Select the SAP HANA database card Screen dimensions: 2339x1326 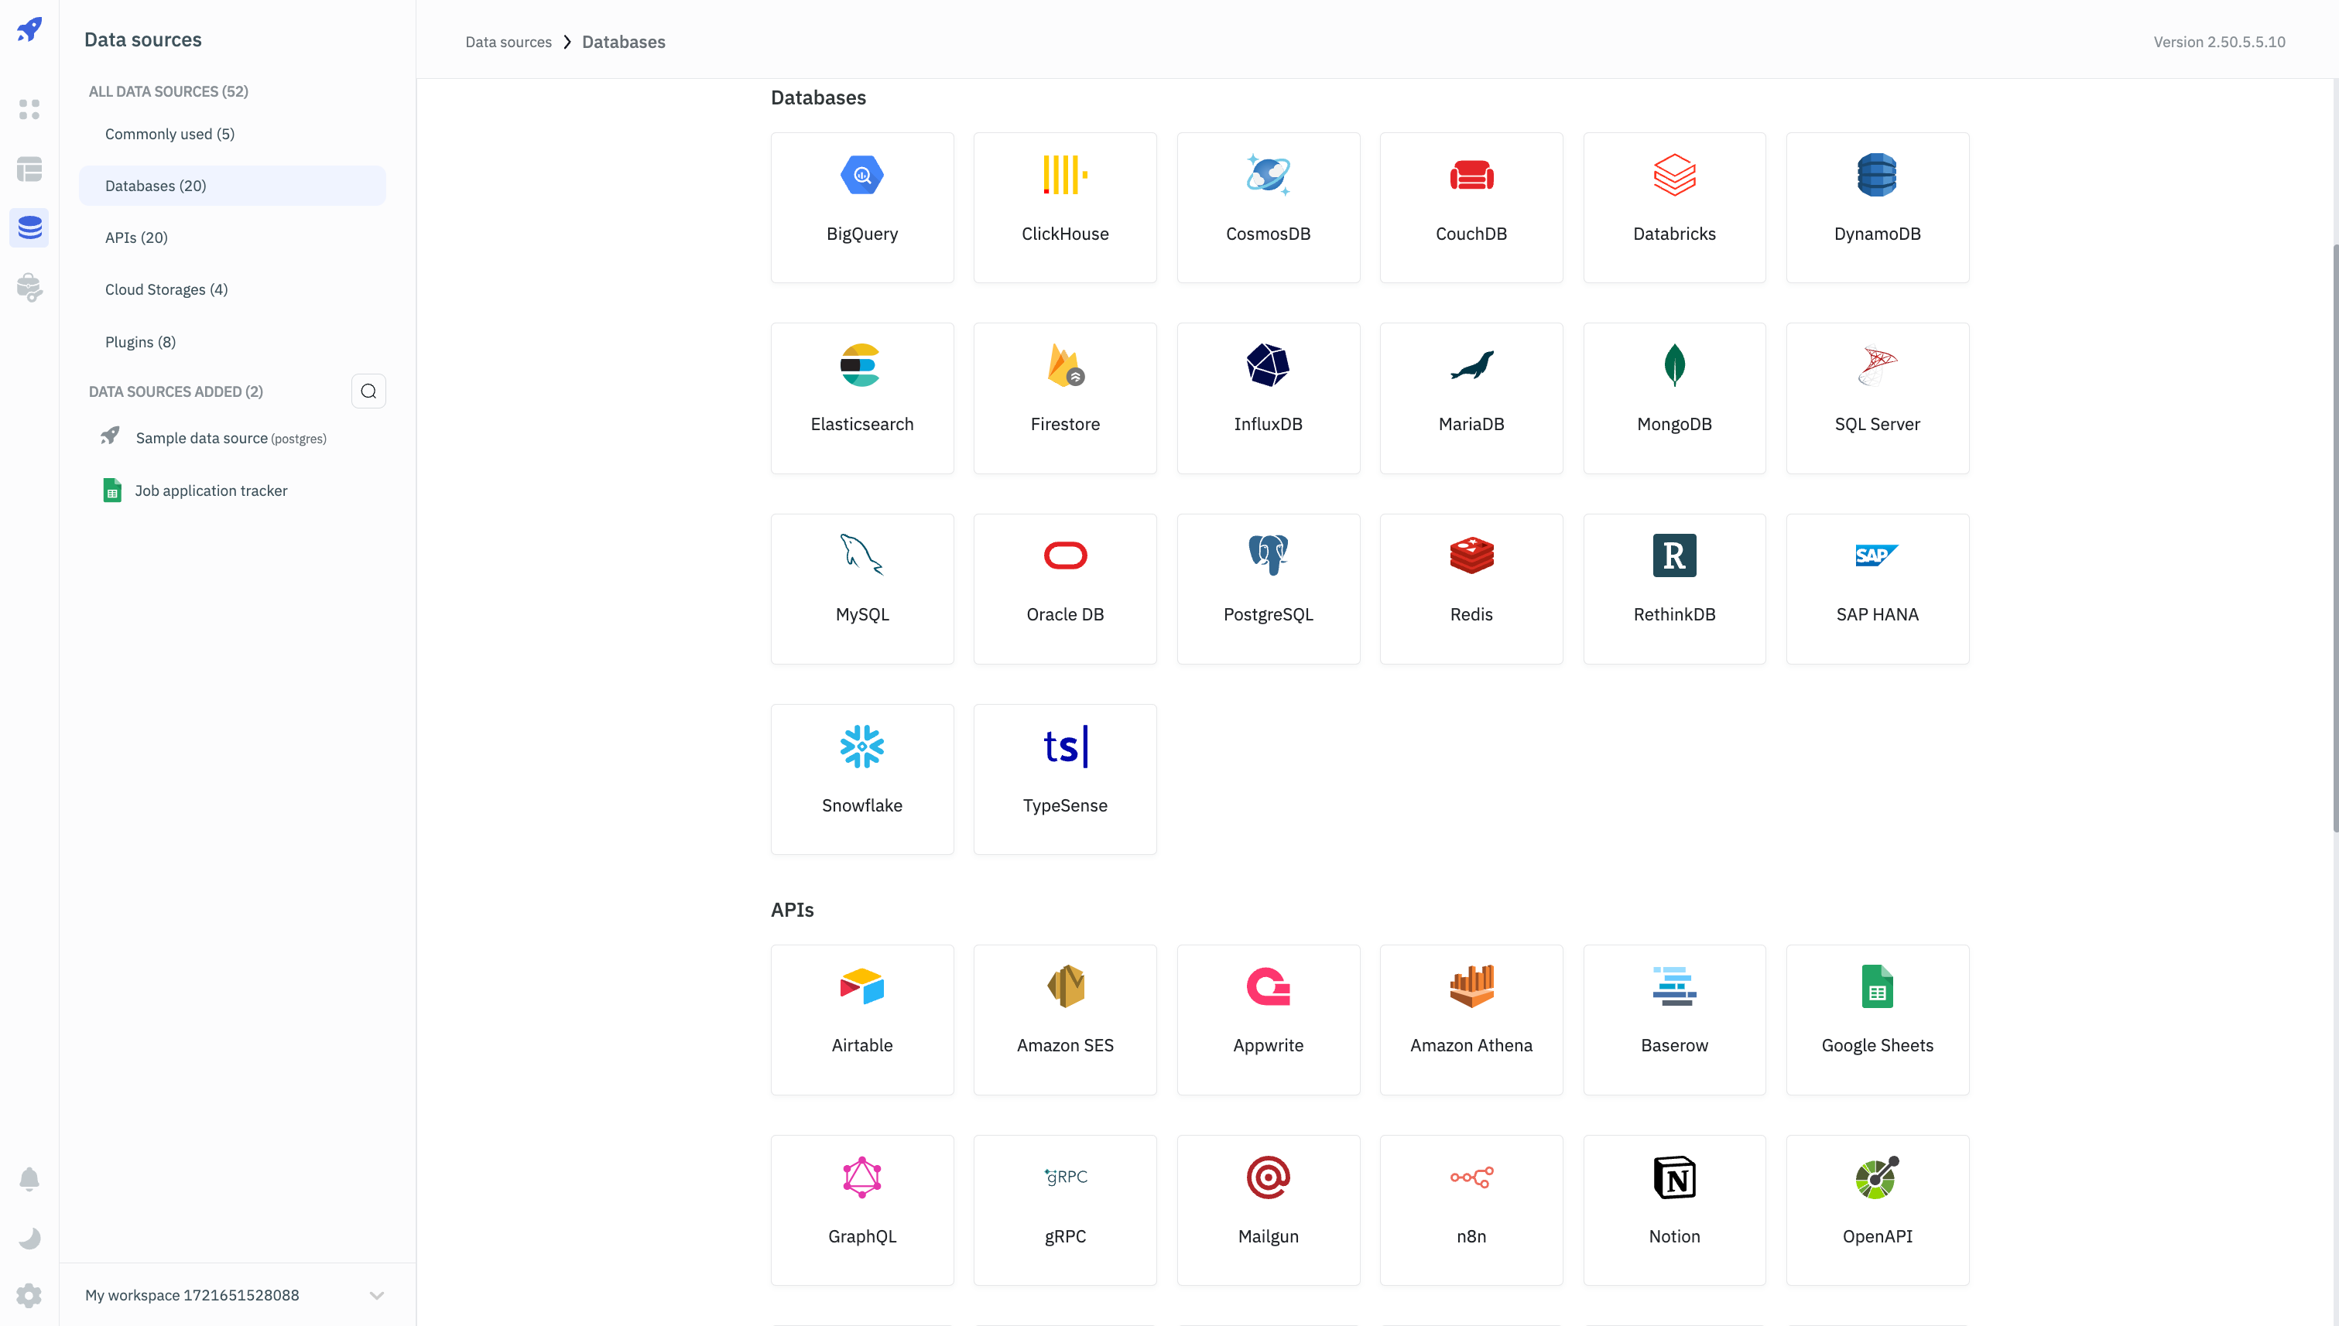(1878, 590)
